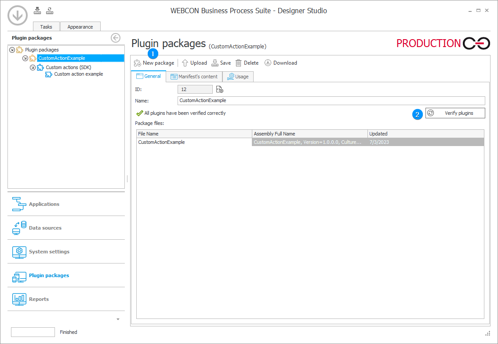Select Custom actions (SDK) tree item
Image resolution: width=498 pixels, height=344 pixels.
[68, 67]
